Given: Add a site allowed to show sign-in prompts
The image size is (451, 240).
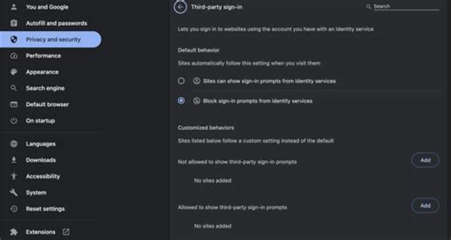Looking at the screenshot, I should pos(425,206).
